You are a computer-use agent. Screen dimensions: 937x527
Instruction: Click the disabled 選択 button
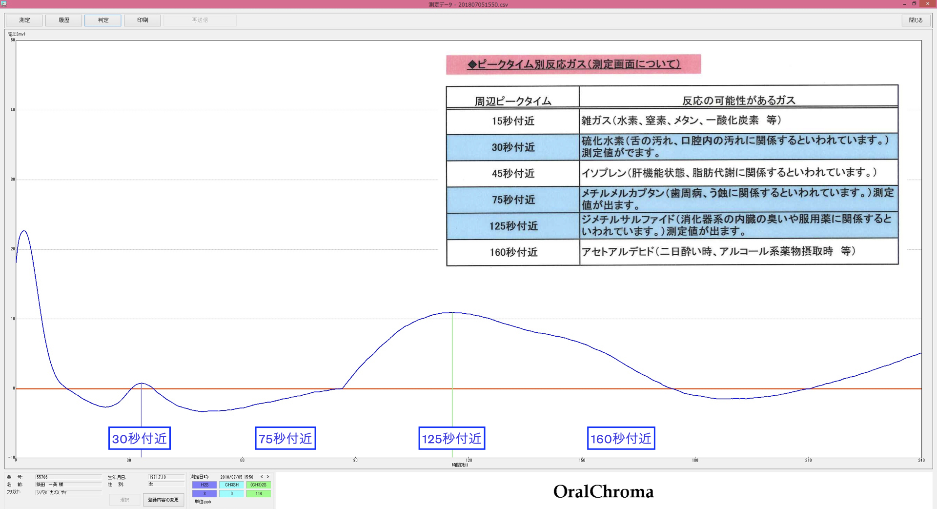(x=125, y=500)
